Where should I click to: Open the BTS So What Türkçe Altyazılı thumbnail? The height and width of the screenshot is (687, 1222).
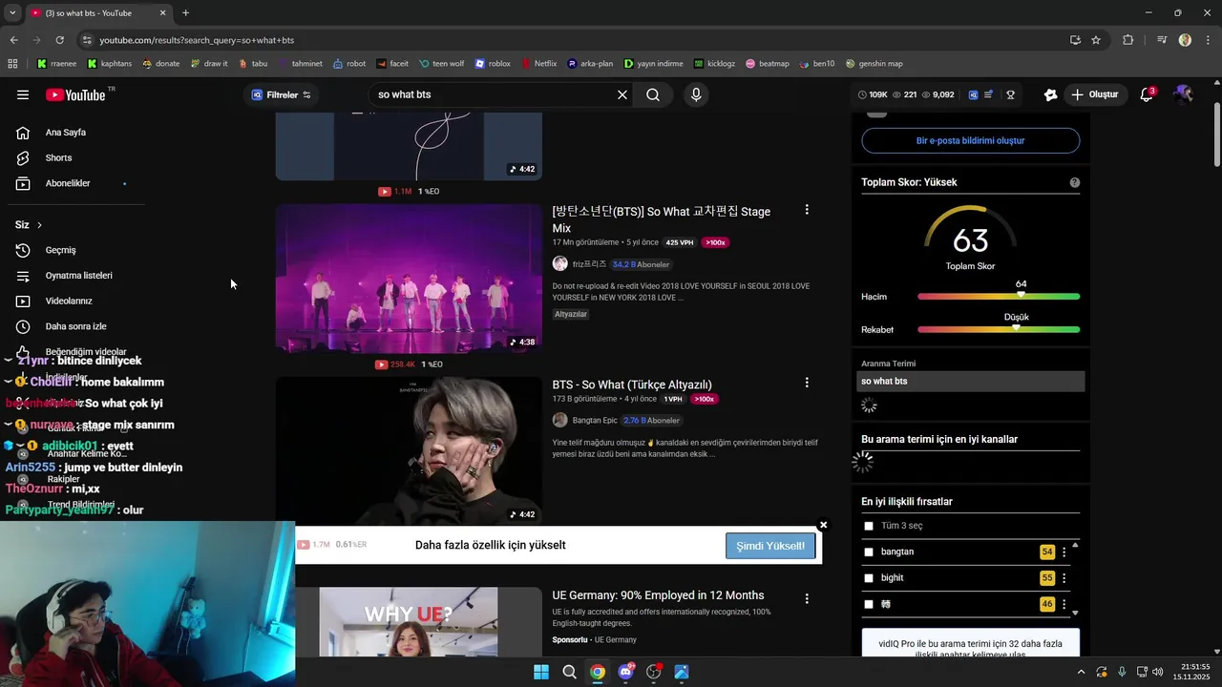409,451
